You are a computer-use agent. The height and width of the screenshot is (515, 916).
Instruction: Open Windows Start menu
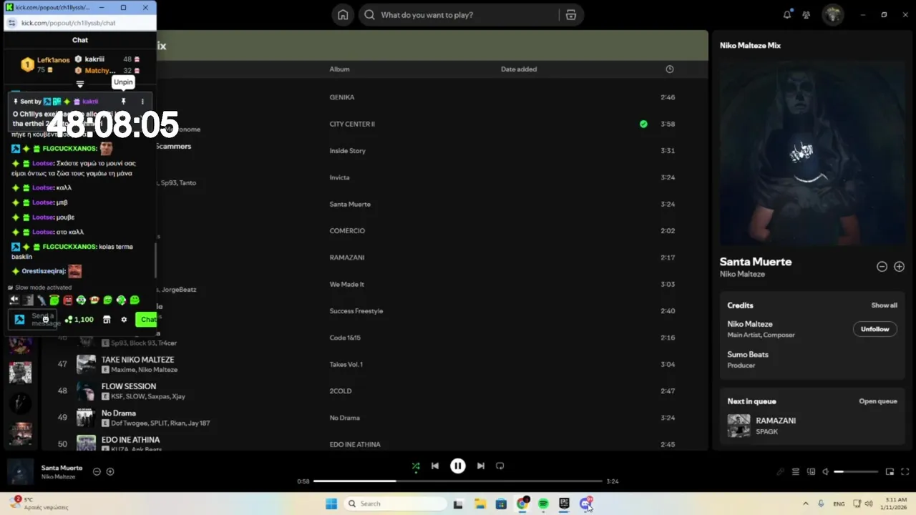331,504
